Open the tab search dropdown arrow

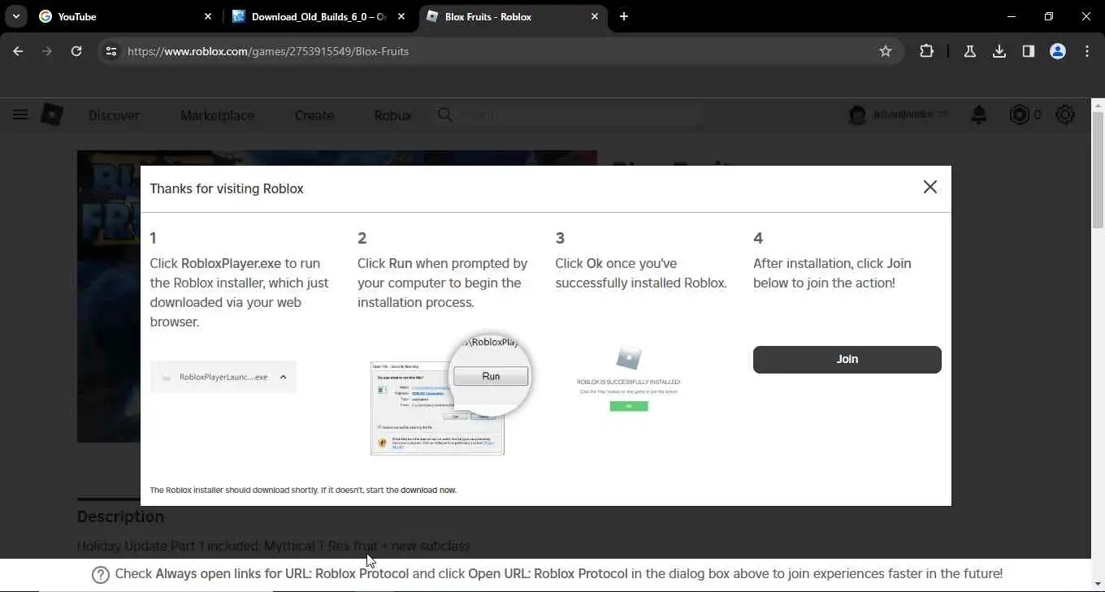[x=15, y=16]
